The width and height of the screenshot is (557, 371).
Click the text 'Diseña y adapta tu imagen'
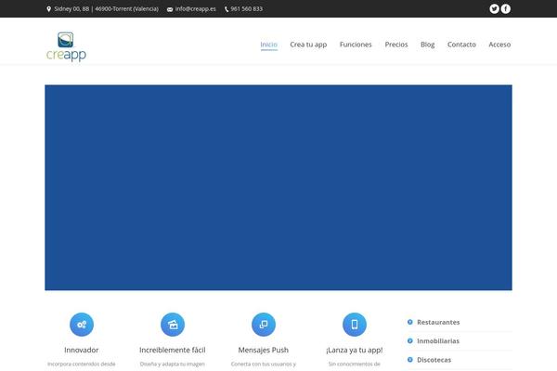[x=173, y=364]
